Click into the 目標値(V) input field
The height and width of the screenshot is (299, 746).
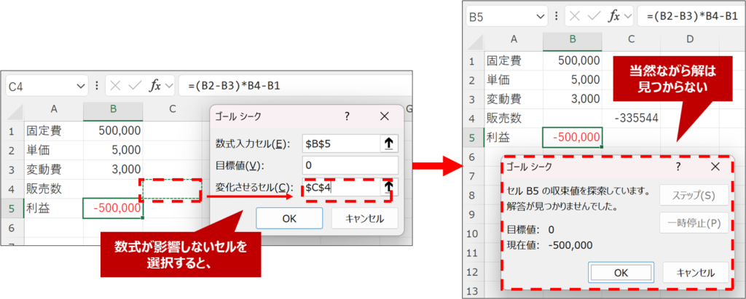350,166
